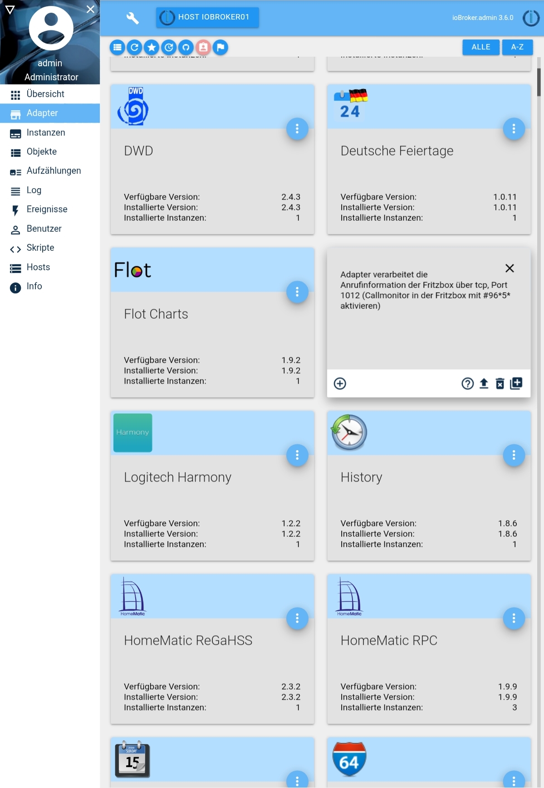Click the red expert mode badge icon
This screenshot has width=544, height=788.
point(203,47)
